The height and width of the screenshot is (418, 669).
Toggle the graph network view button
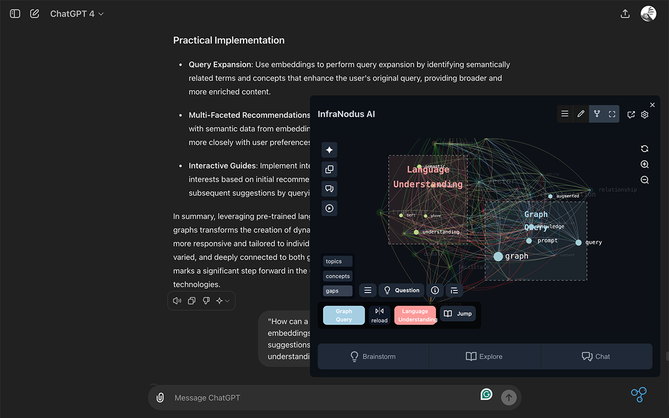(597, 114)
